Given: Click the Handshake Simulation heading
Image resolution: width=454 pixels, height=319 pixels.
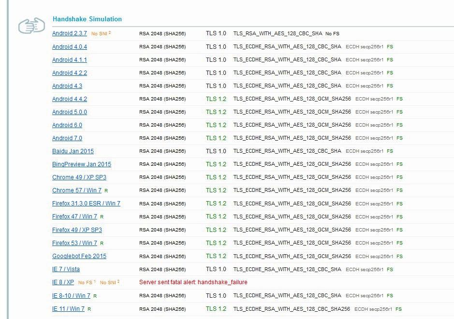Looking at the screenshot, I should [x=87, y=19].
